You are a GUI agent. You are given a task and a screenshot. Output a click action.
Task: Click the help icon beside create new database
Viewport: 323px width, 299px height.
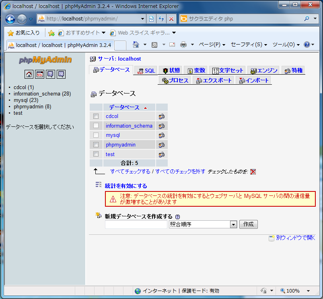pyautogui.click(x=177, y=217)
